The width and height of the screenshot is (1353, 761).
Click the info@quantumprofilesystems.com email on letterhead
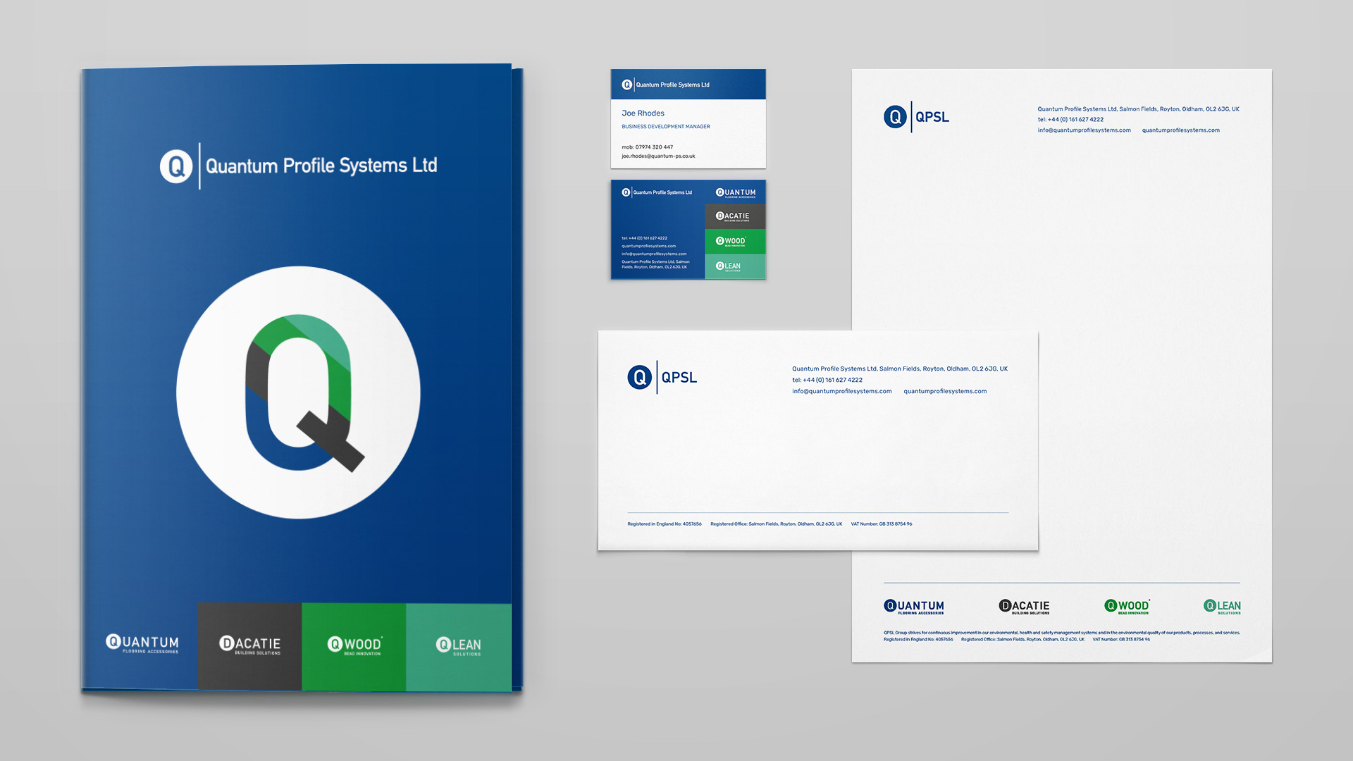(1084, 130)
